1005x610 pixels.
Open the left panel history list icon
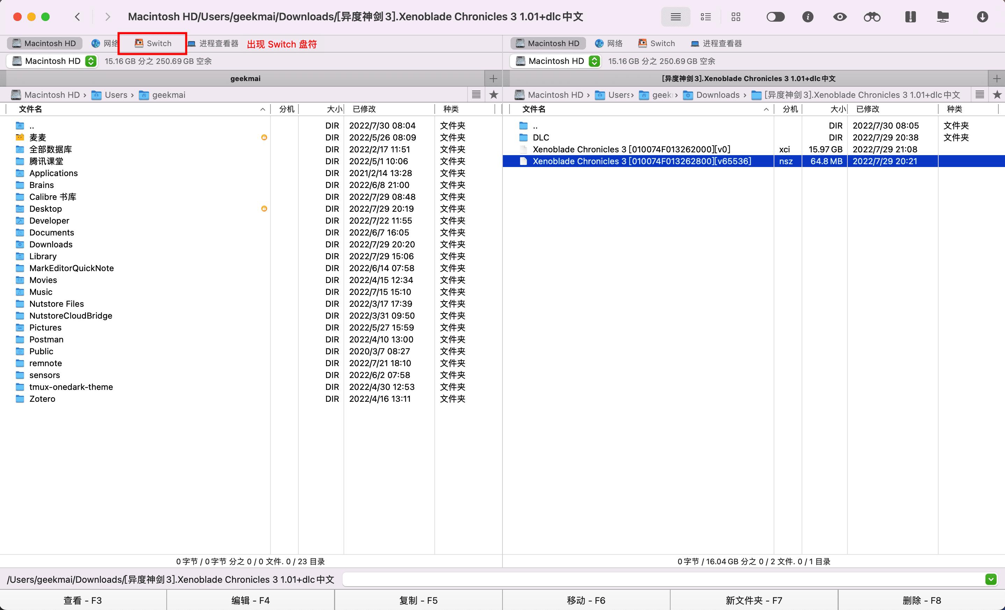(x=476, y=95)
